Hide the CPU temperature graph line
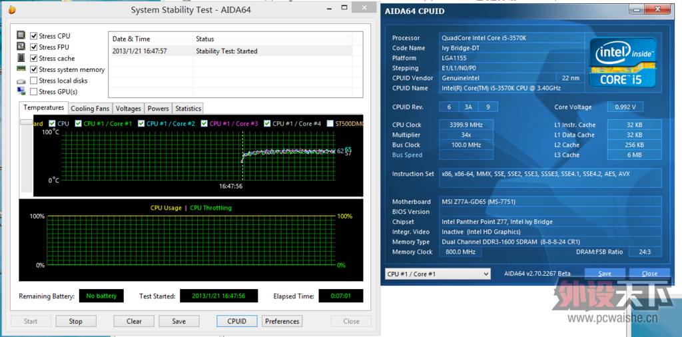The image size is (682, 337). (x=52, y=123)
